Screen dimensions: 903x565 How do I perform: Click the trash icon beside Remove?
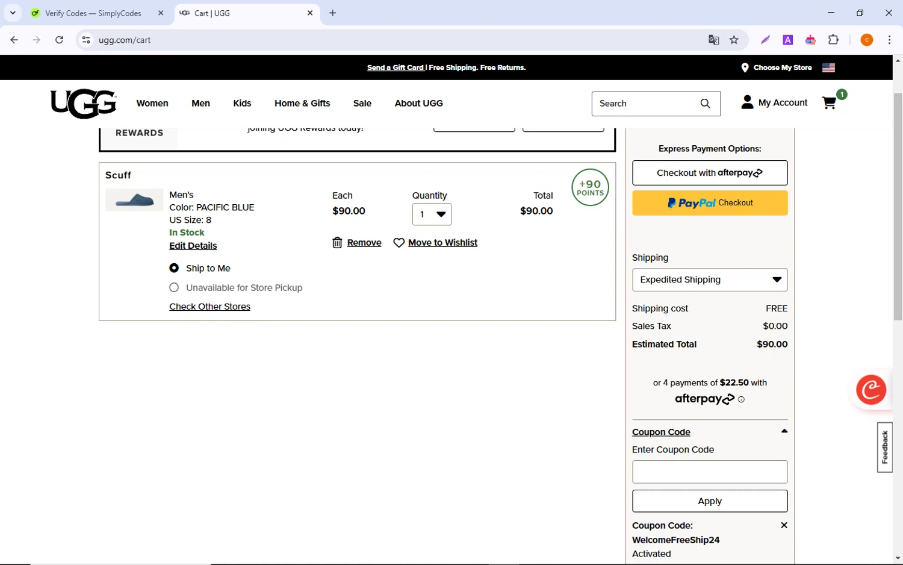pyautogui.click(x=337, y=243)
